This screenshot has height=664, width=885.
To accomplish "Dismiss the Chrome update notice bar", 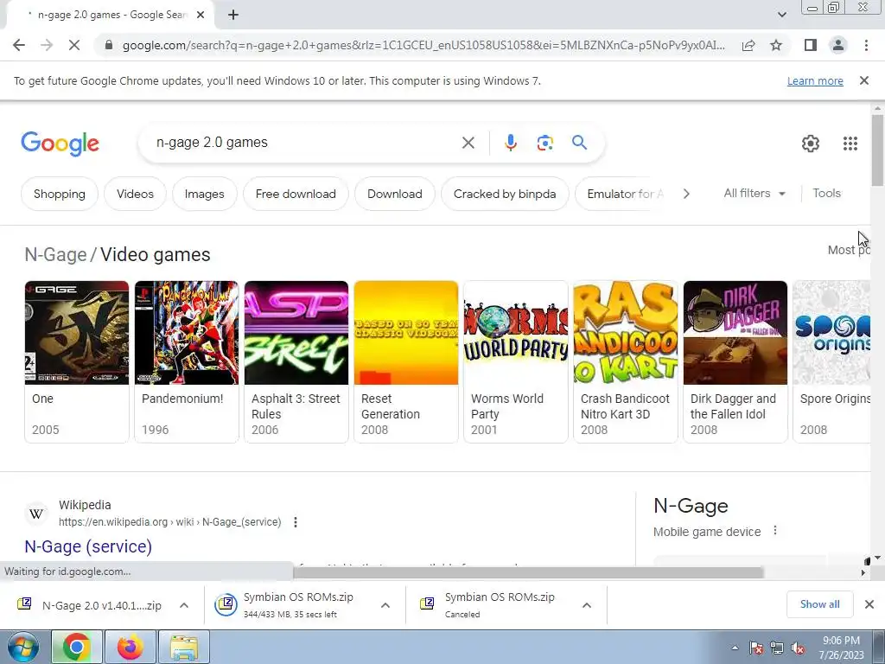I will (864, 80).
